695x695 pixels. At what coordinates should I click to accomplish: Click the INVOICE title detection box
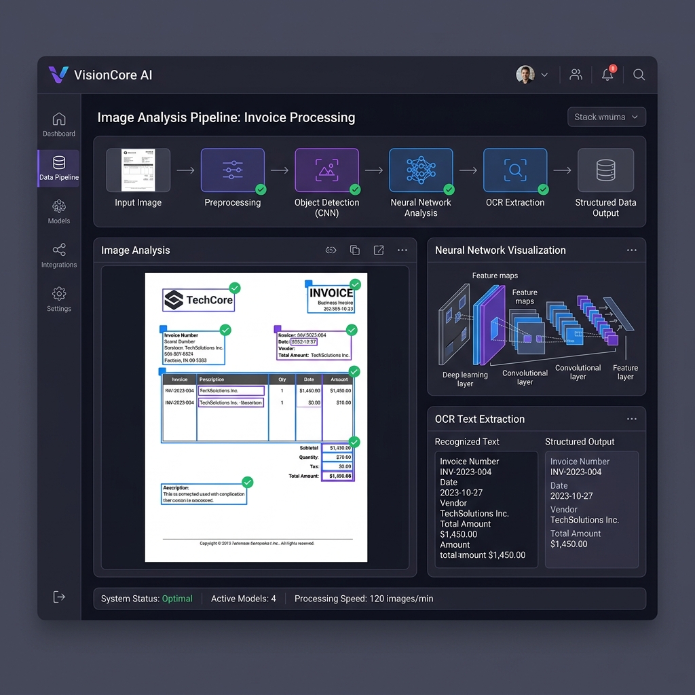click(x=331, y=299)
